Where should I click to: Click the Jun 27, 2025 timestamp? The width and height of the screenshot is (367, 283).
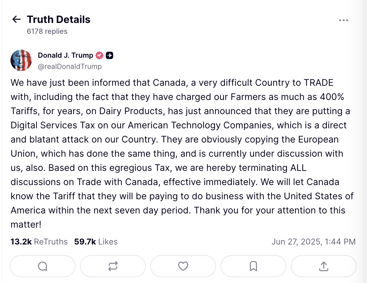coord(313,242)
